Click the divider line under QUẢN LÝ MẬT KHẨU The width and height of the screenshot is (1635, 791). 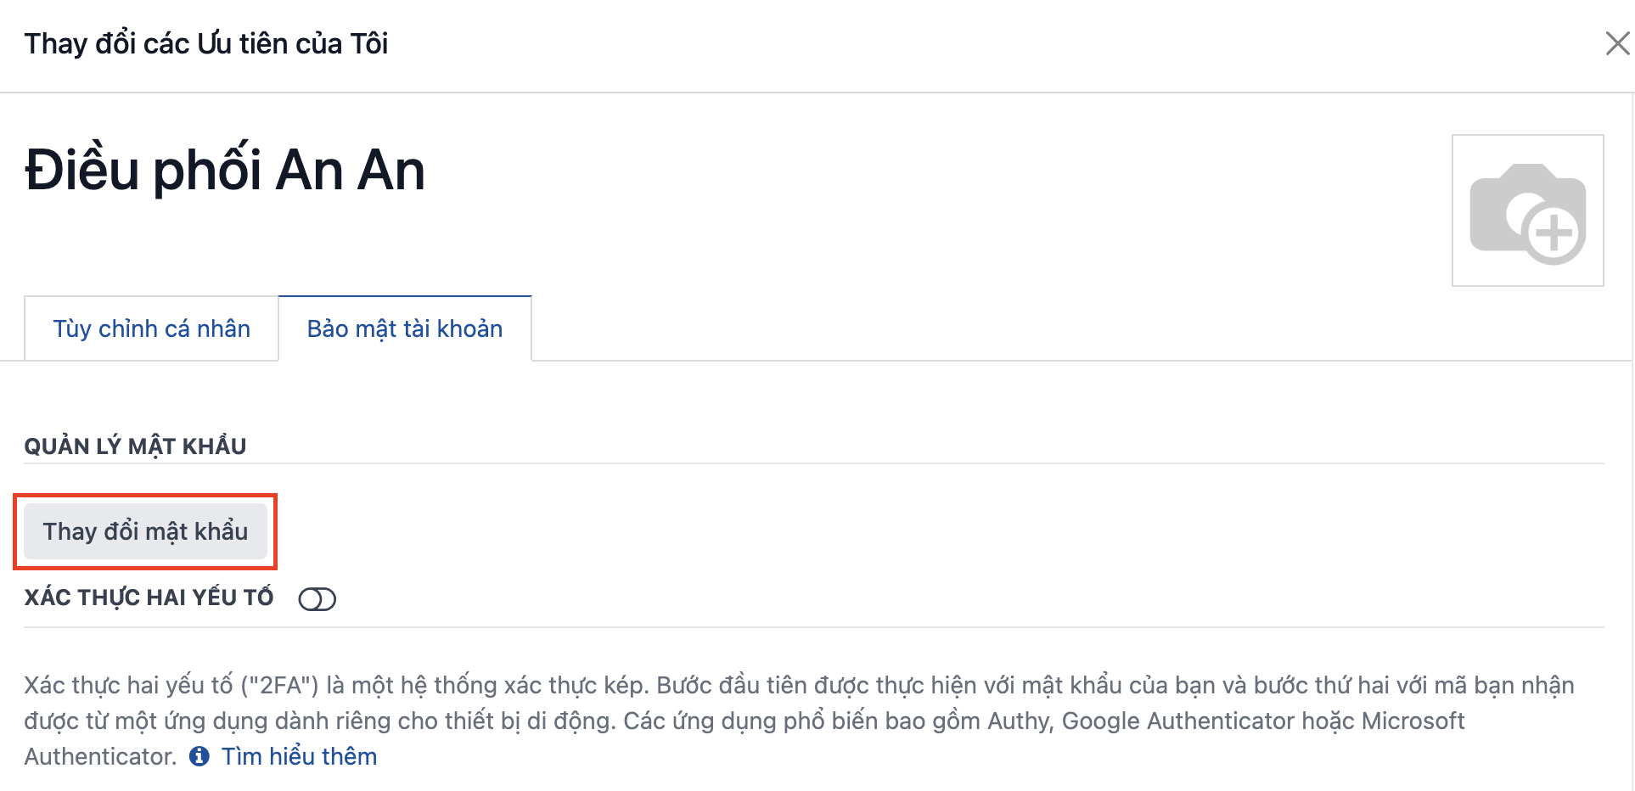click(x=814, y=463)
